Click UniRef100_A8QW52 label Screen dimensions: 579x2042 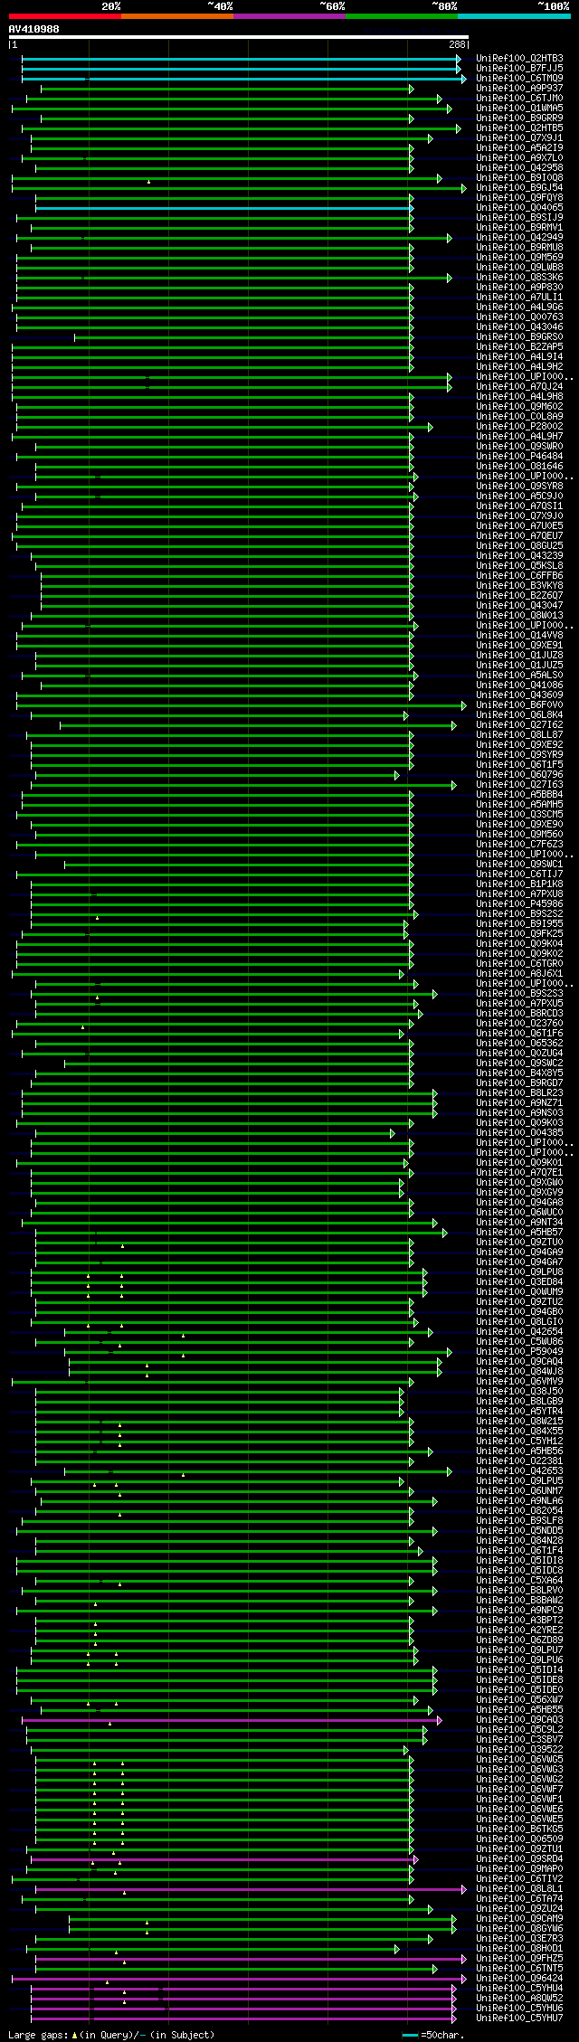(x=519, y=1999)
